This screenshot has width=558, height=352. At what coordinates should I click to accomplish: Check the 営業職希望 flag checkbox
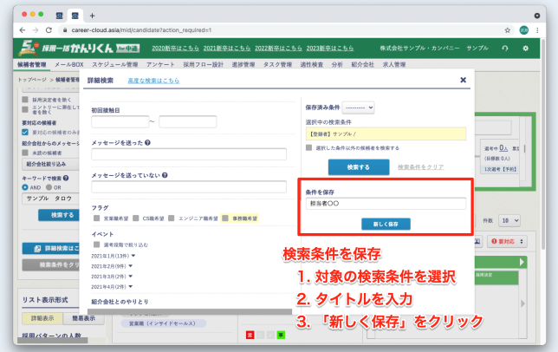(96, 218)
